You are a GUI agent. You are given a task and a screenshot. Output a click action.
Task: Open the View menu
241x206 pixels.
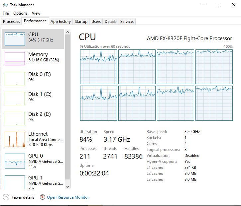pyautogui.click(x=36, y=13)
